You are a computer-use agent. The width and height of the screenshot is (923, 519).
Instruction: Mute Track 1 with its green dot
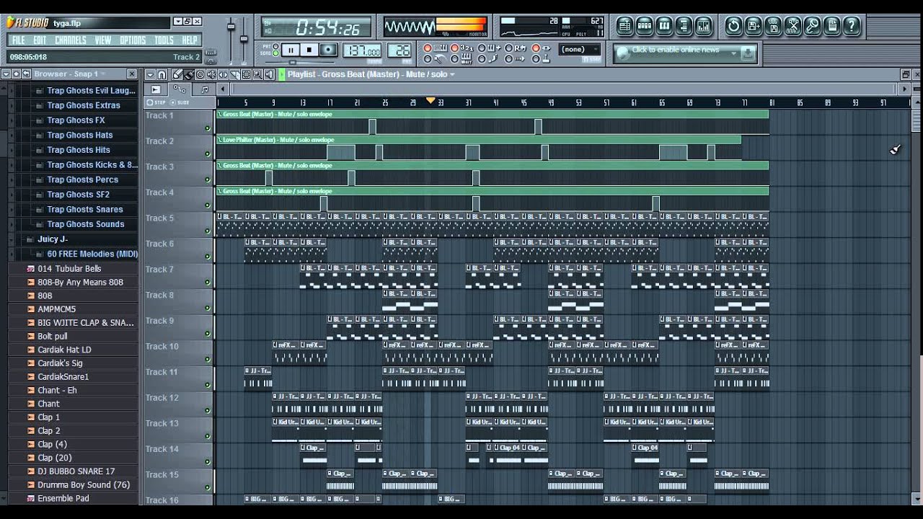(208, 128)
